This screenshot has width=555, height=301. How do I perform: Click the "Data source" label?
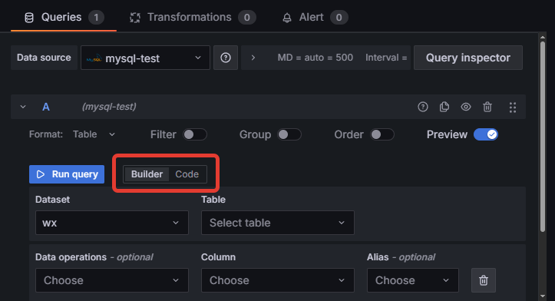(x=44, y=58)
